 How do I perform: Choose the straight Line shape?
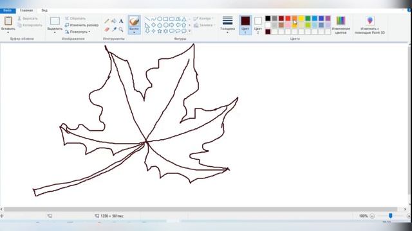(147, 19)
